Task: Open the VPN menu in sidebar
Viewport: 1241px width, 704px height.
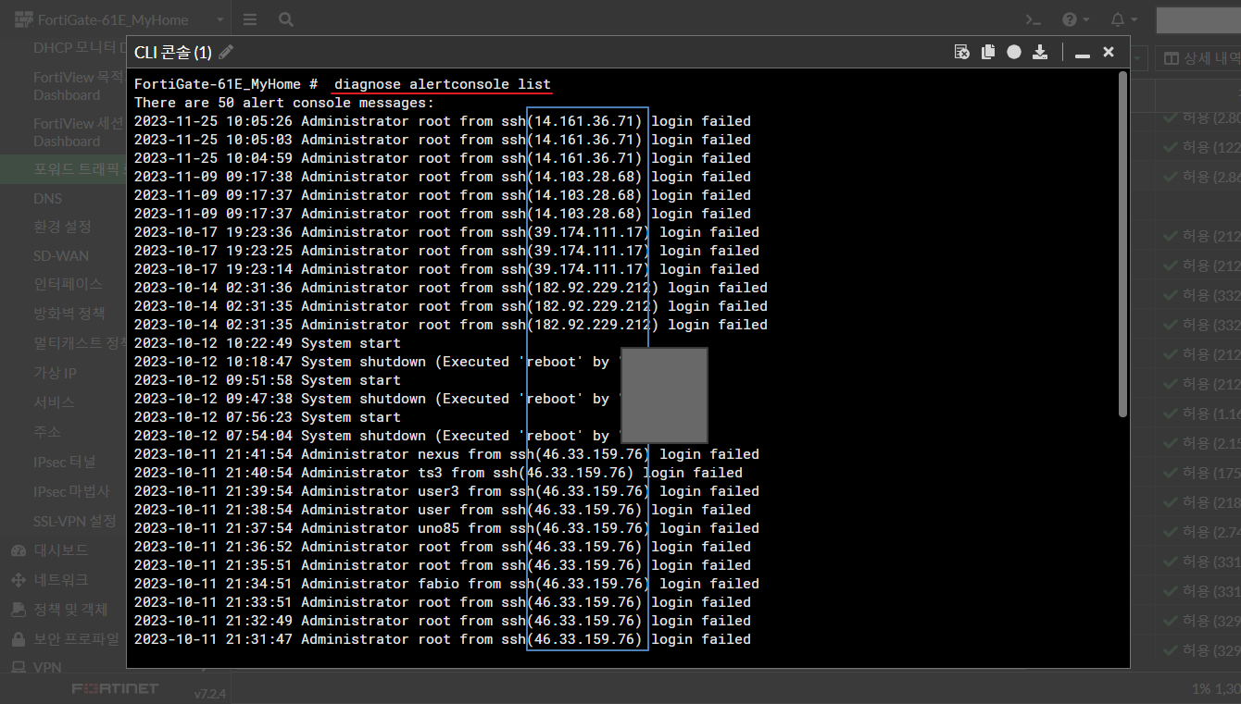Action: click(47, 667)
